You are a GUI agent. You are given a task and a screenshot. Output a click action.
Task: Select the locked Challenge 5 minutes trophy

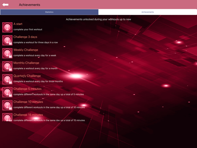[7, 92]
